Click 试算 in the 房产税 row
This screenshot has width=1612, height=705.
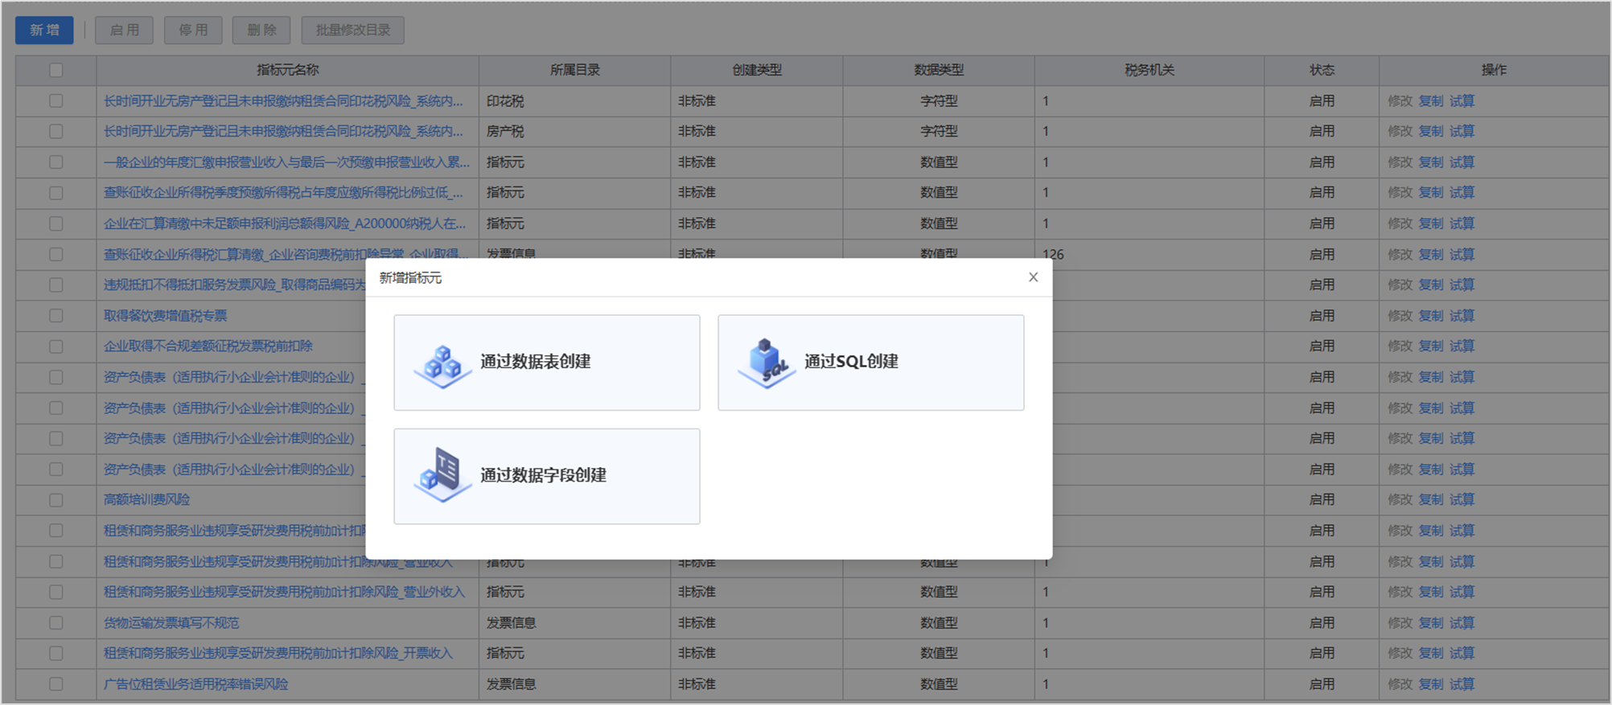(x=1462, y=131)
